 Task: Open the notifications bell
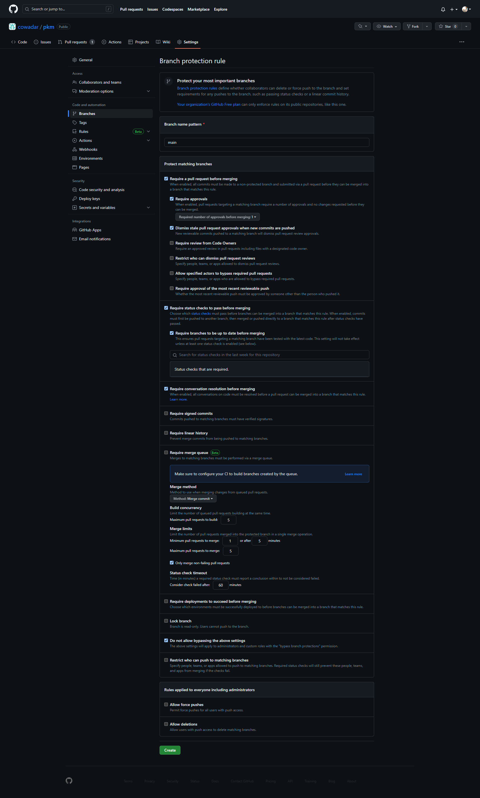[443, 10]
